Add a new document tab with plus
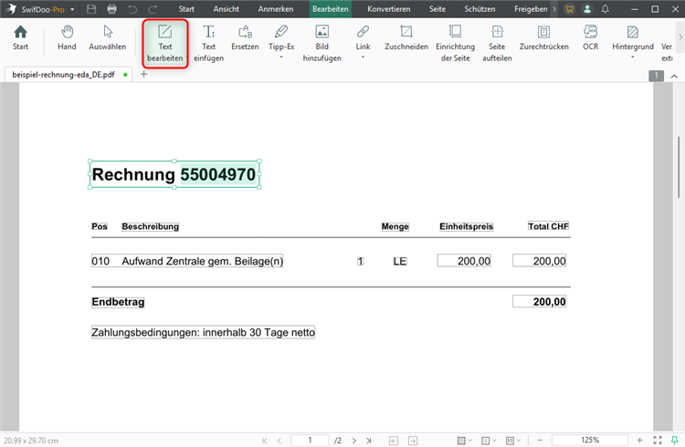 143,74
